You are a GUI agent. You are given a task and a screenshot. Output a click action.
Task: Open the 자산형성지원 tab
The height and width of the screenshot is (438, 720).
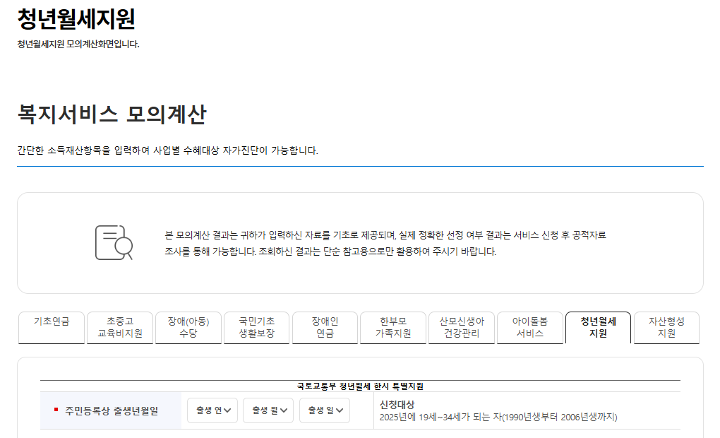pyautogui.click(x=665, y=327)
